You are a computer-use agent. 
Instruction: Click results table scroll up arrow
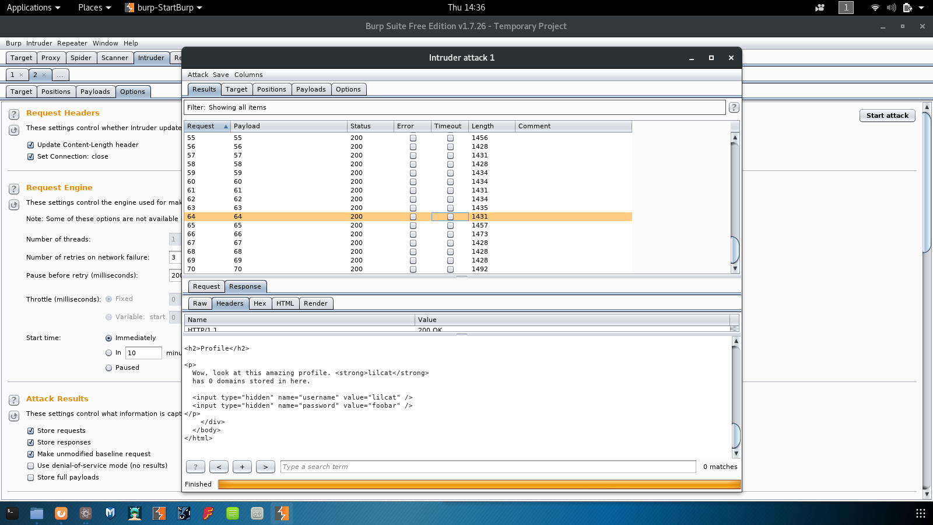735,138
